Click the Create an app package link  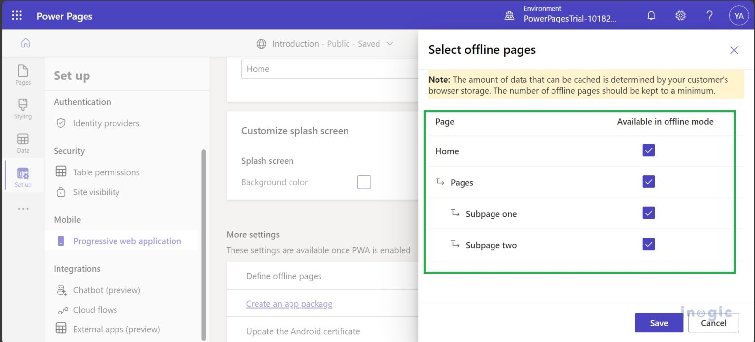point(289,304)
